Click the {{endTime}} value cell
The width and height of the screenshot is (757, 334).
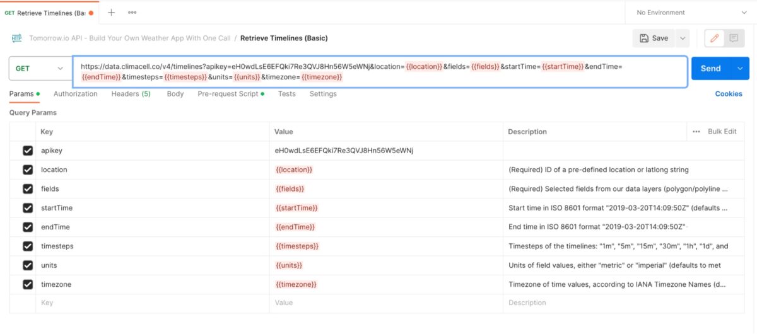(387, 227)
